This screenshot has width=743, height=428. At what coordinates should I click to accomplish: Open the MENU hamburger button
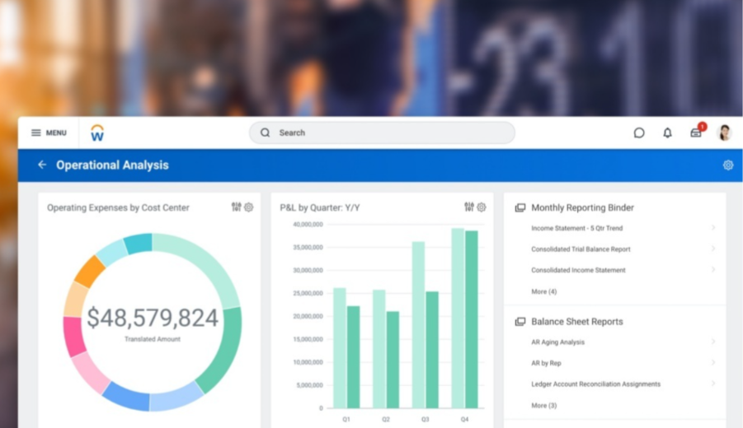coord(49,133)
